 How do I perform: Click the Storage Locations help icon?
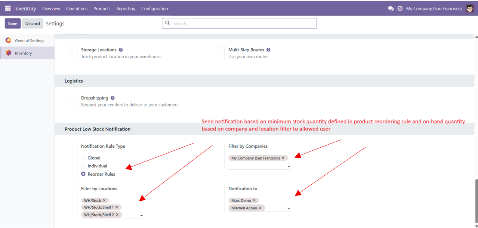click(x=121, y=50)
